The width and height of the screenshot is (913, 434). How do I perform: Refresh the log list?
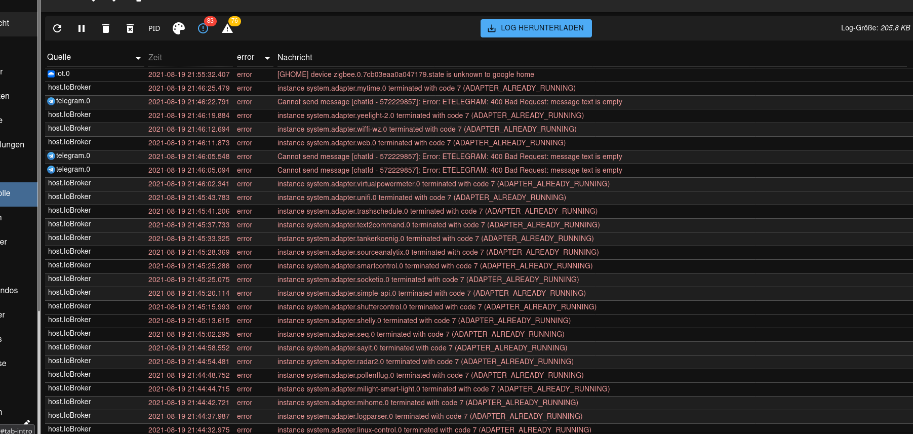pyautogui.click(x=57, y=28)
